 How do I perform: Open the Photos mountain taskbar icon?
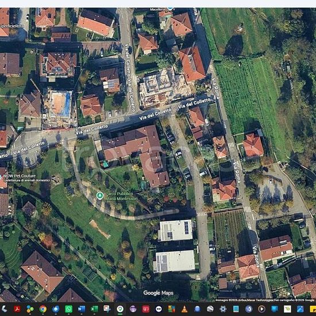300,309
